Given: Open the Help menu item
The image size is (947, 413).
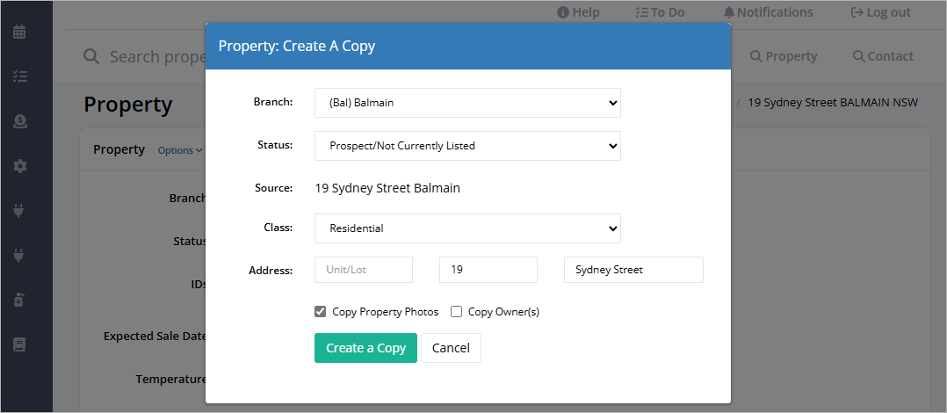Looking at the screenshot, I should click(x=578, y=12).
